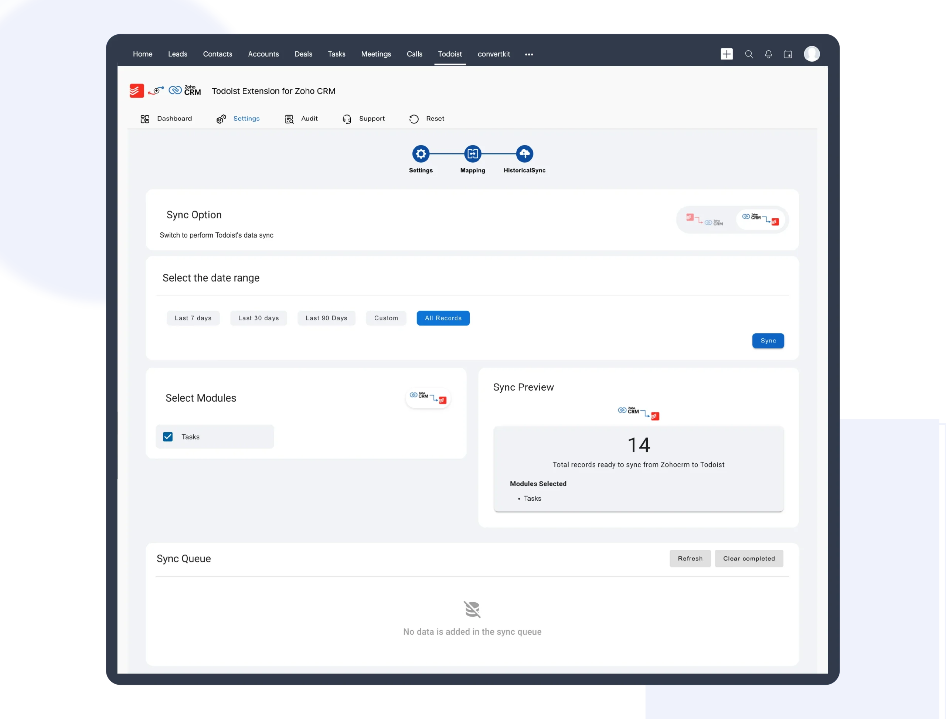Click the Mapping step icon
Image resolution: width=946 pixels, height=719 pixels.
tap(473, 154)
